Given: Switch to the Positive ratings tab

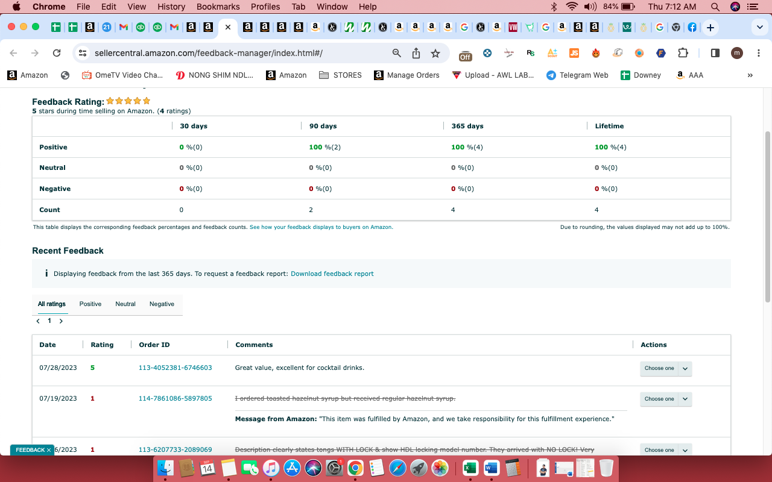Looking at the screenshot, I should pos(90,304).
